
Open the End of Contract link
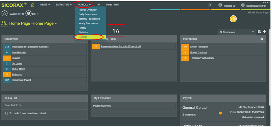click(x=198, y=53)
